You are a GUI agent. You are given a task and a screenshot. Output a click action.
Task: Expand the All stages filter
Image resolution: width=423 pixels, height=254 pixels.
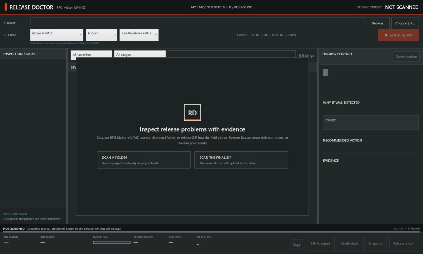140,54
